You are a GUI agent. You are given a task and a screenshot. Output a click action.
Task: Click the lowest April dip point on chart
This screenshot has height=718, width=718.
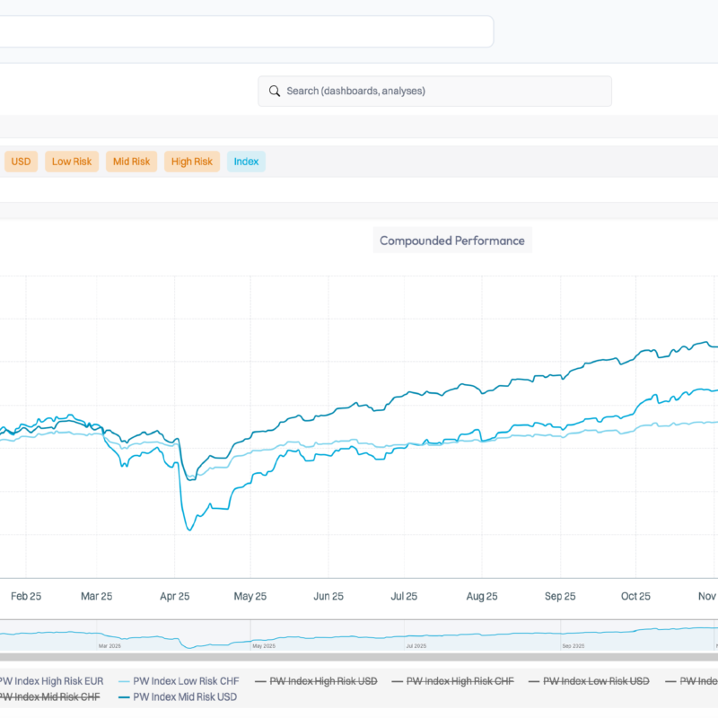[189, 530]
